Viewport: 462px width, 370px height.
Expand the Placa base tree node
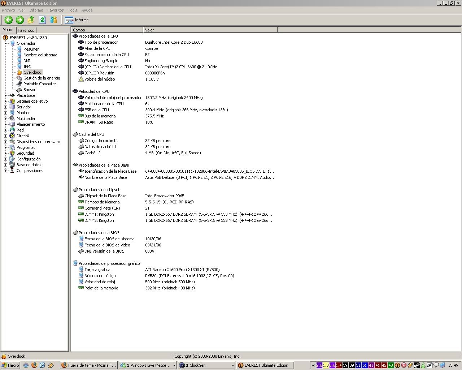tap(6, 95)
